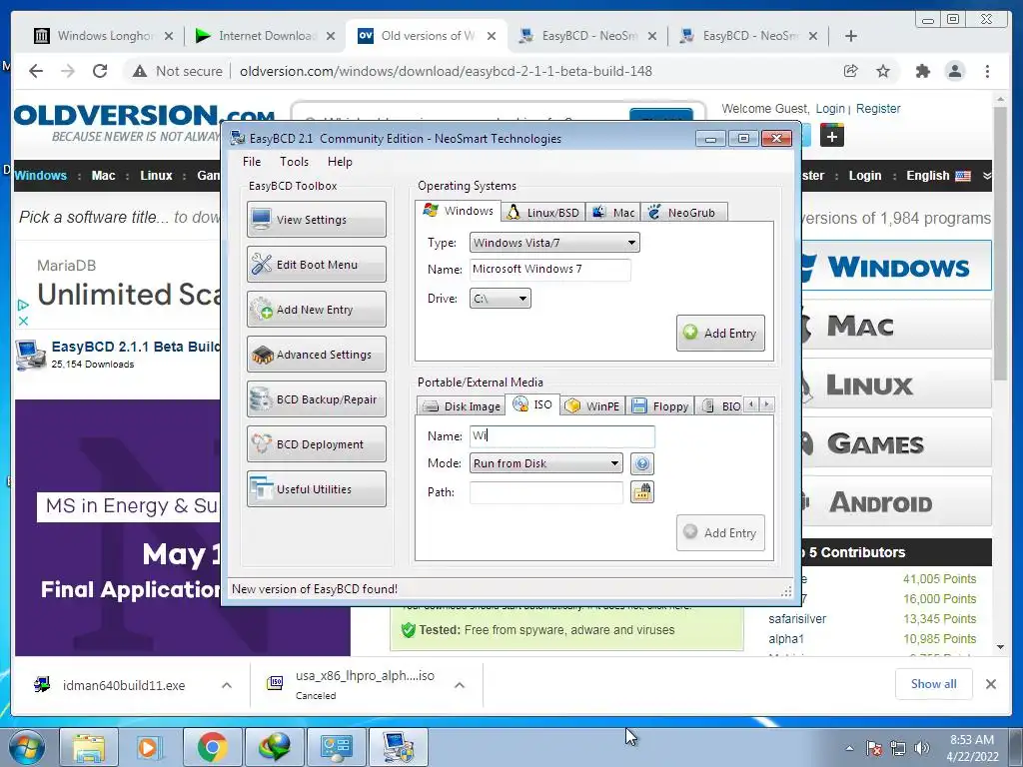Expand options for idman640build11.exe download

coord(227,685)
